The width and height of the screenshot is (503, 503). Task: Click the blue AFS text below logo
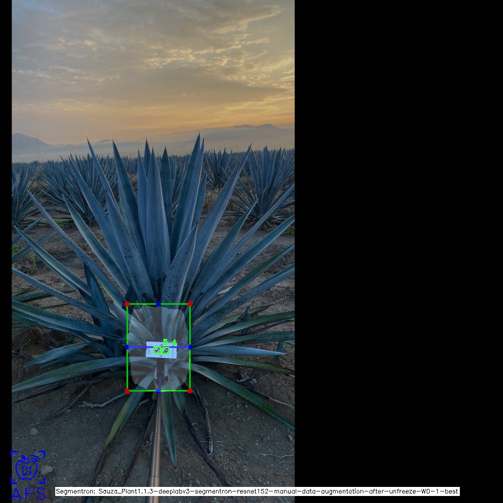click(x=28, y=494)
